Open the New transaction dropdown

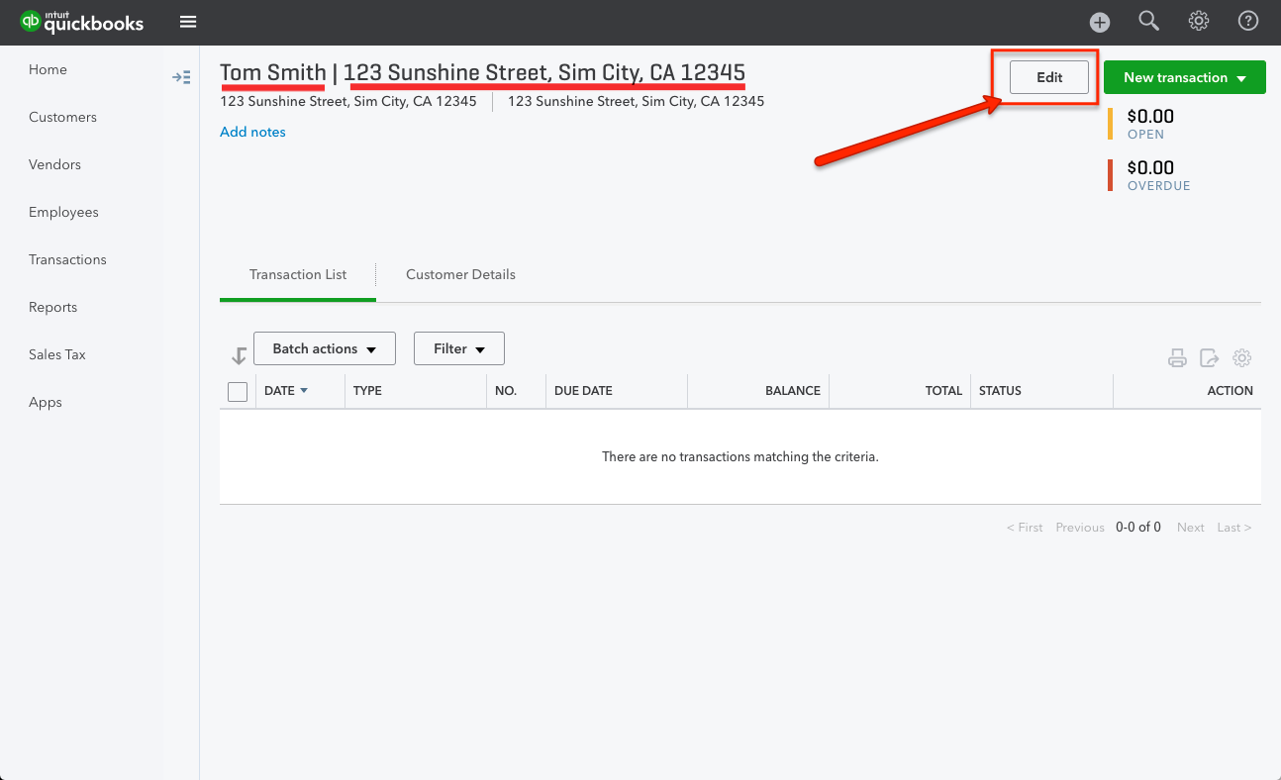pos(1184,76)
